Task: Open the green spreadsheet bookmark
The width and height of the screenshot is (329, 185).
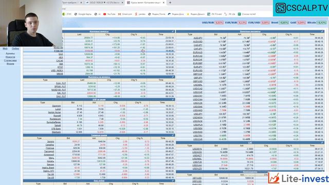Action: 247,14
